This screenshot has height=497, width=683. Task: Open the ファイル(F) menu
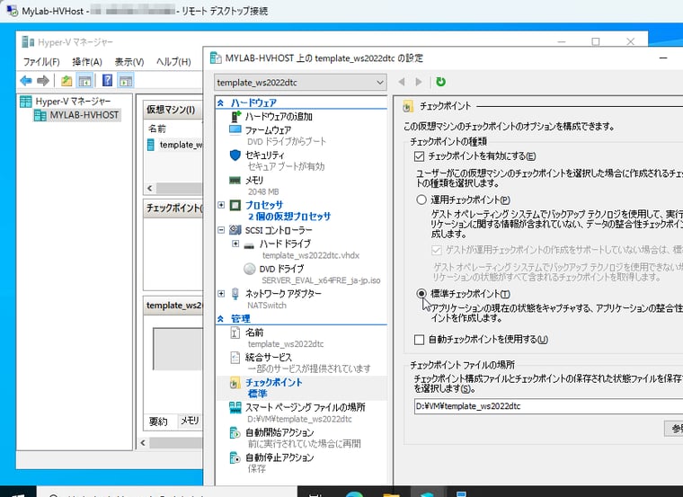coord(41,62)
